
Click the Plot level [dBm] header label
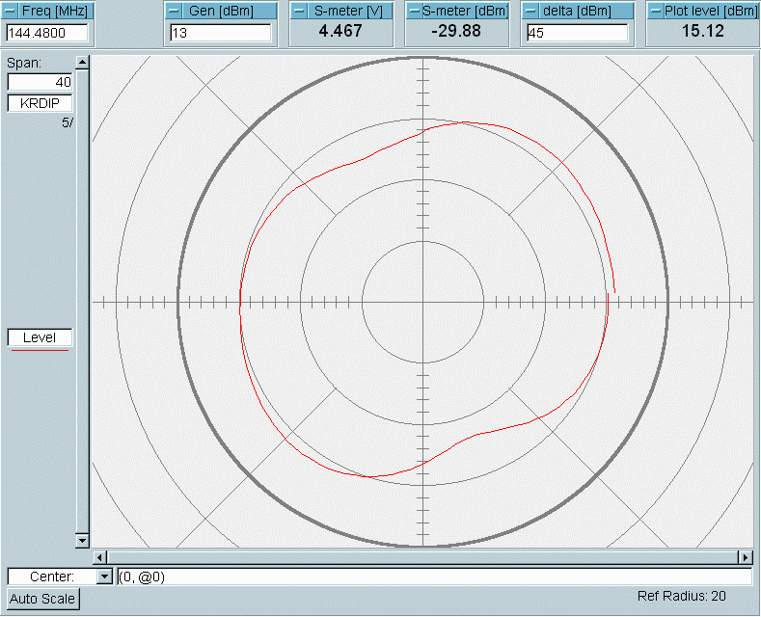[x=711, y=11]
